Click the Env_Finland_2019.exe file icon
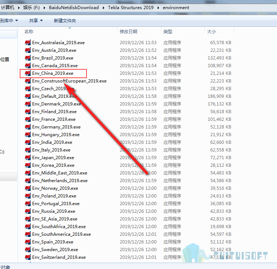 click(x=28, y=112)
